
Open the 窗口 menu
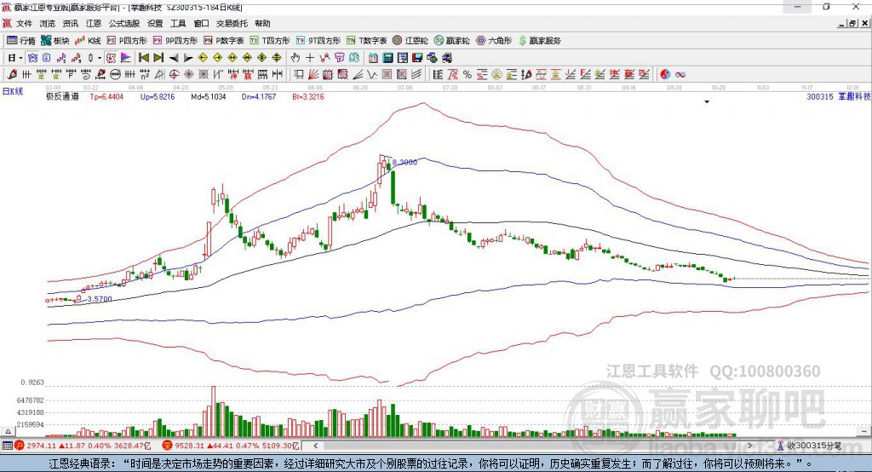coord(201,23)
